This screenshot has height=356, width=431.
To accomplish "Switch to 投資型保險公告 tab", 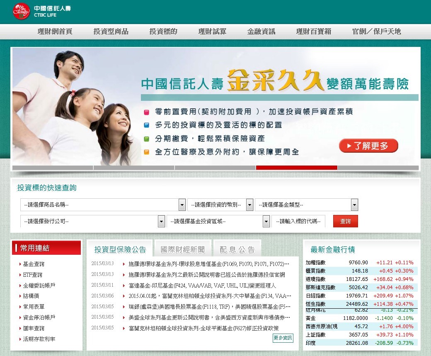I will pyautogui.click(x=120, y=249).
